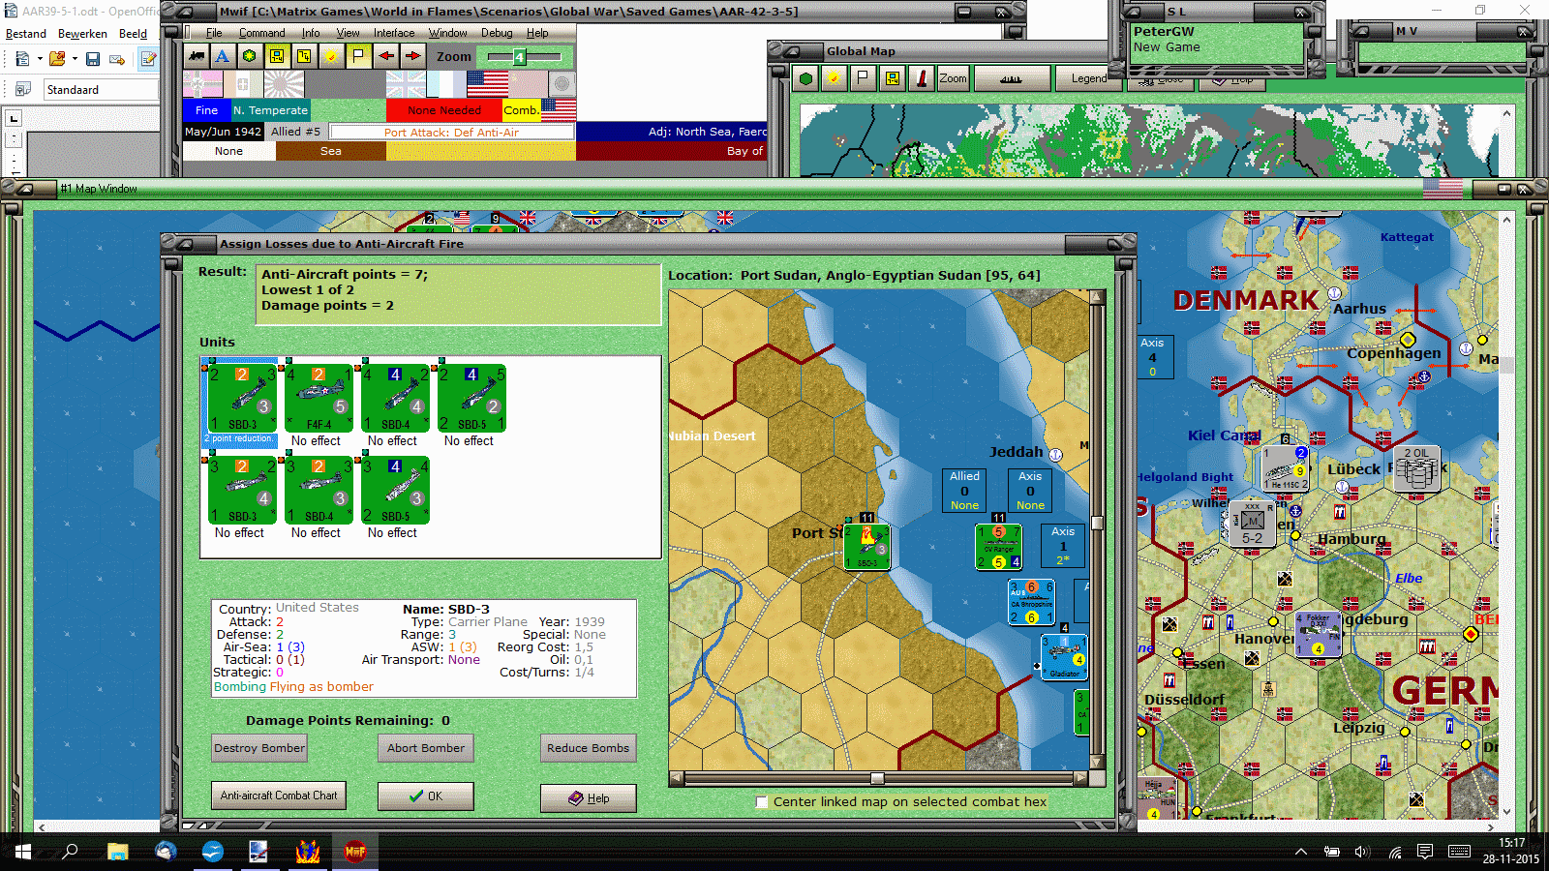Toggle Center linked map on selected combat hex

click(763, 802)
